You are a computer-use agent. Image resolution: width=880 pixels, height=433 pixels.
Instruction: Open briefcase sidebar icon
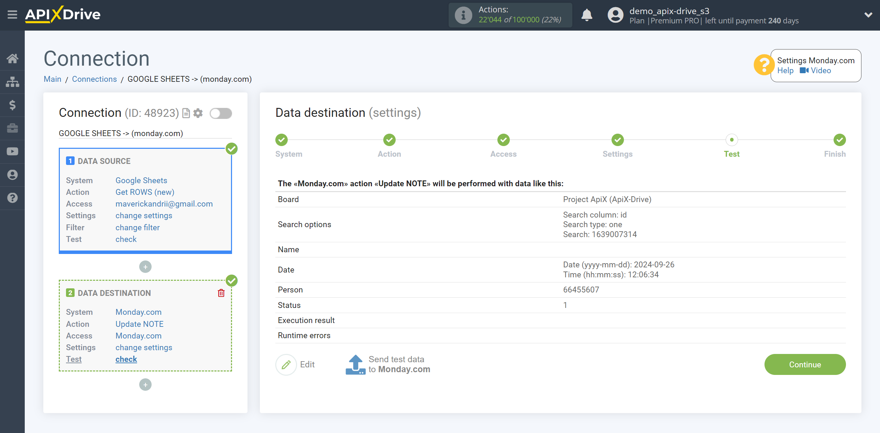[12, 128]
